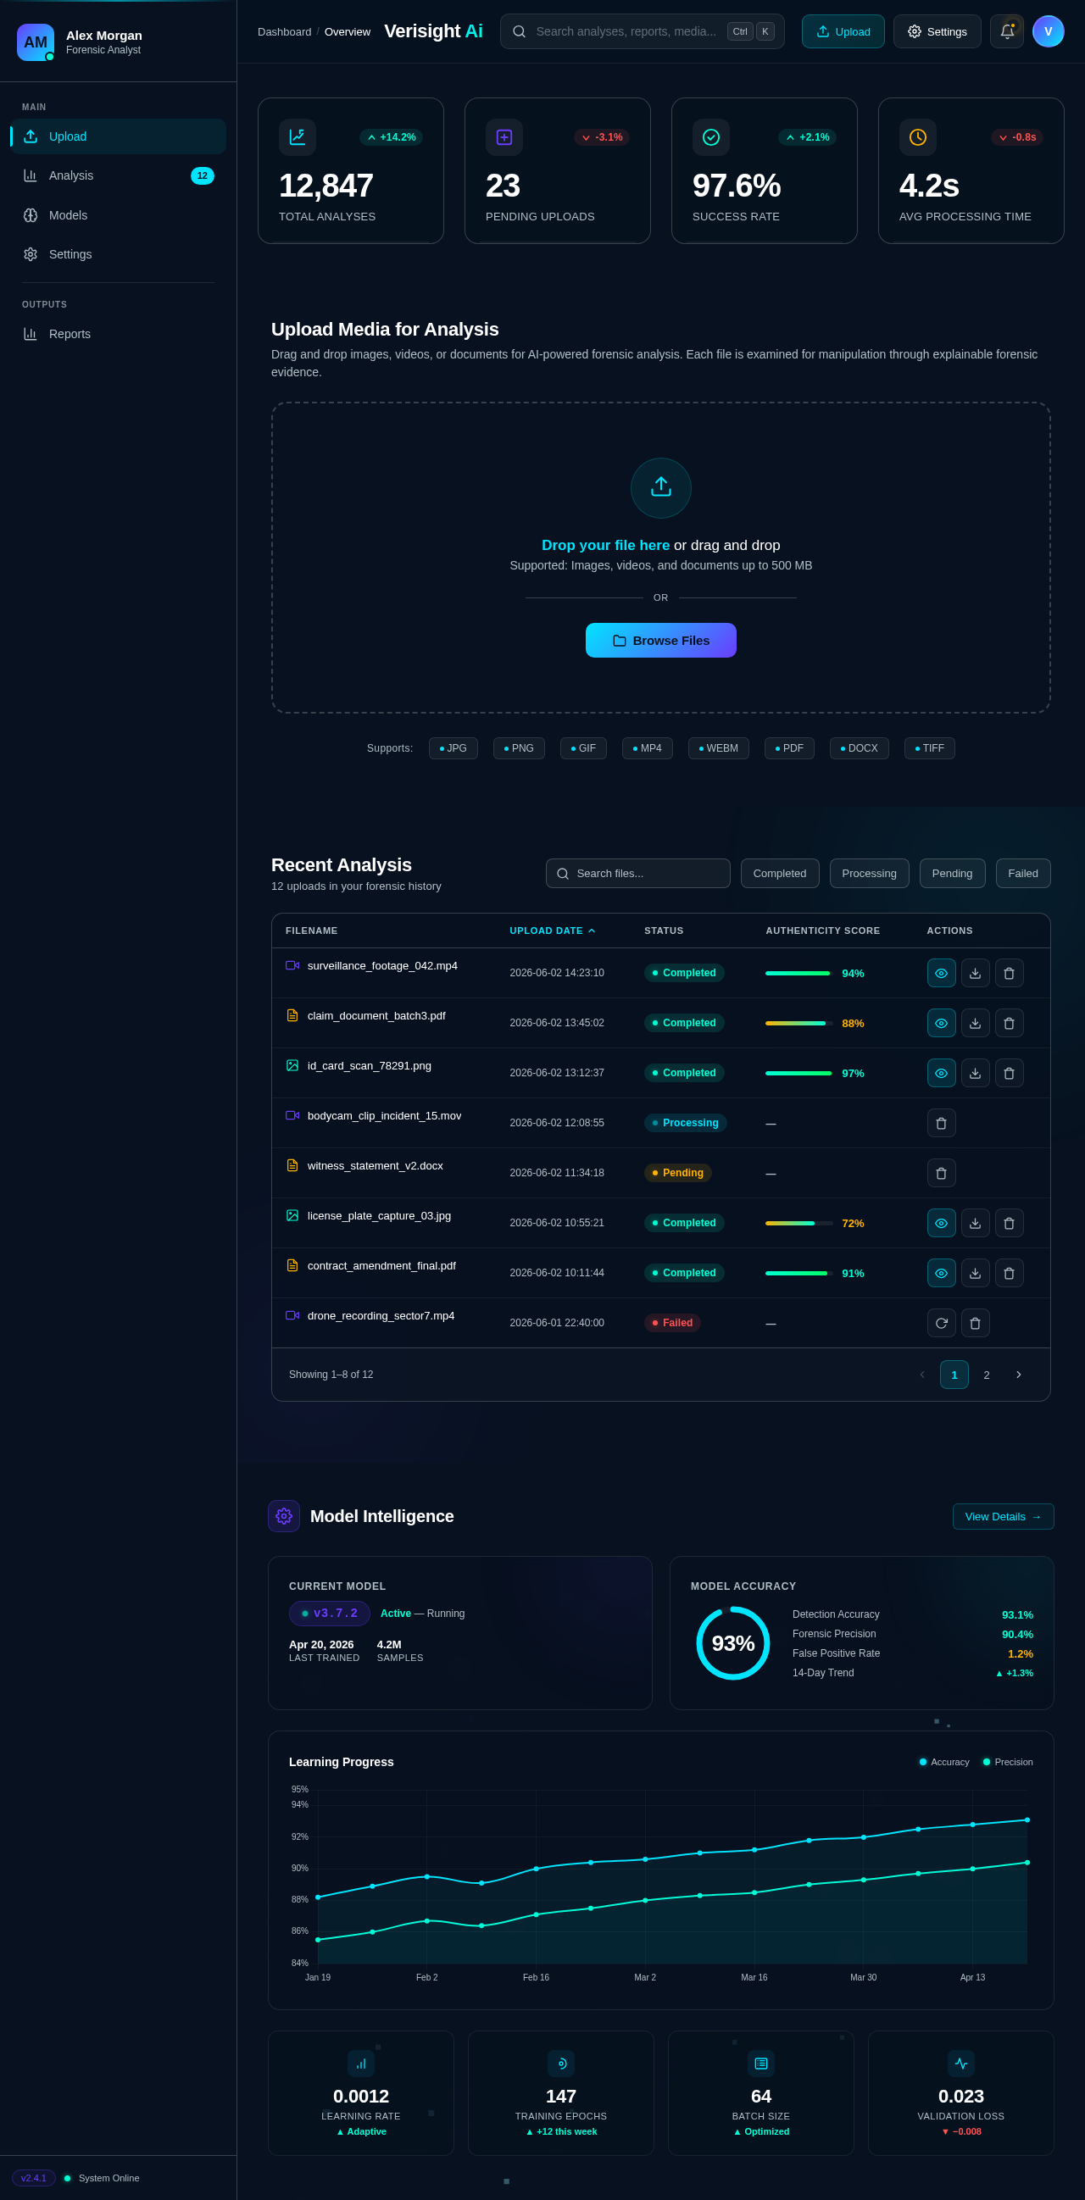Go to next page chevron

pos(1017,1375)
